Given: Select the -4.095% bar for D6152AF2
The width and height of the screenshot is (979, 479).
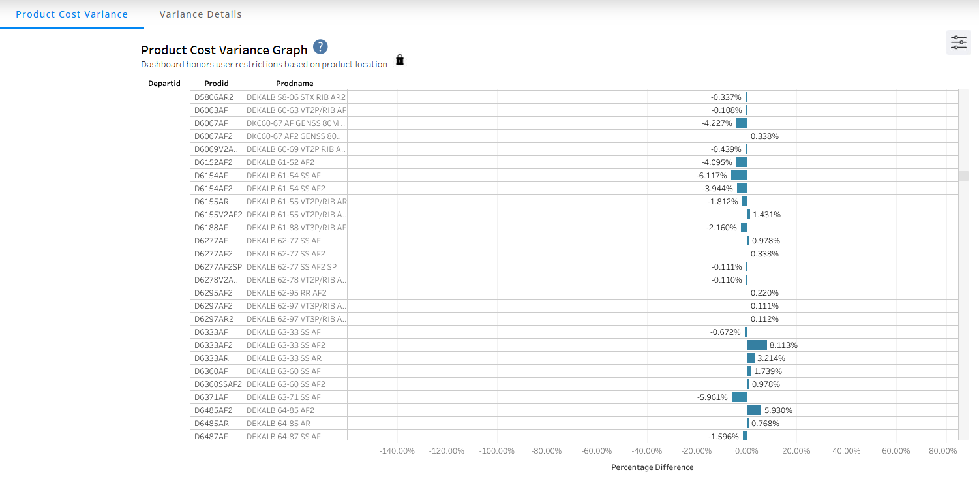Looking at the screenshot, I should 742,162.
